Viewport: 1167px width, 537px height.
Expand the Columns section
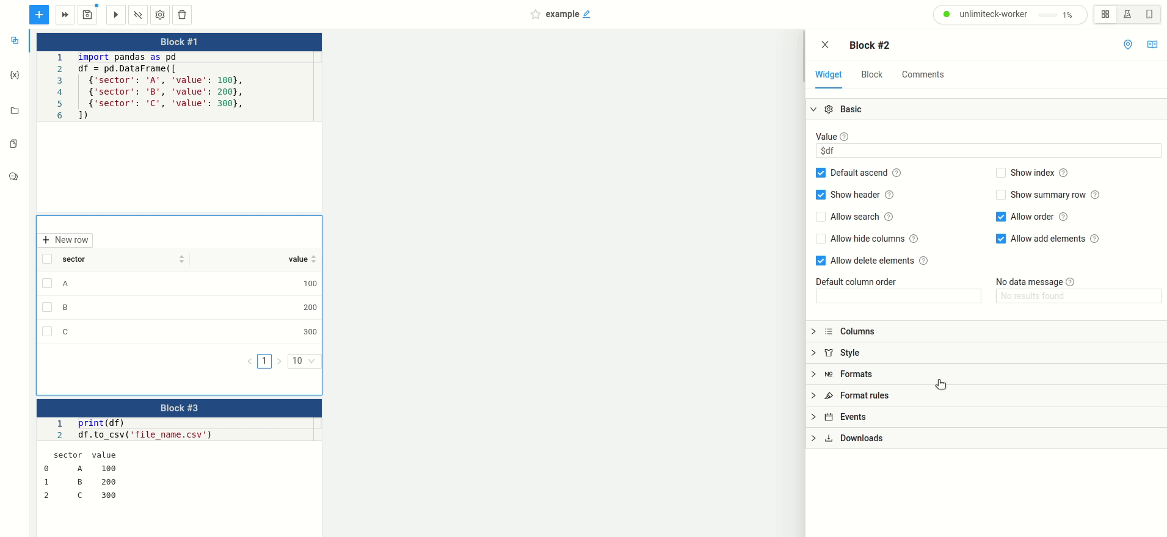(986, 331)
